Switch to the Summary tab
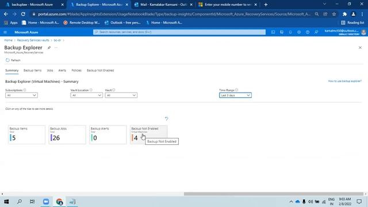The image size is (368, 207). click(11, 70)
